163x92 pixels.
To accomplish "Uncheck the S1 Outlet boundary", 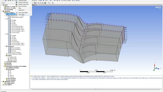I will [9, 39].
